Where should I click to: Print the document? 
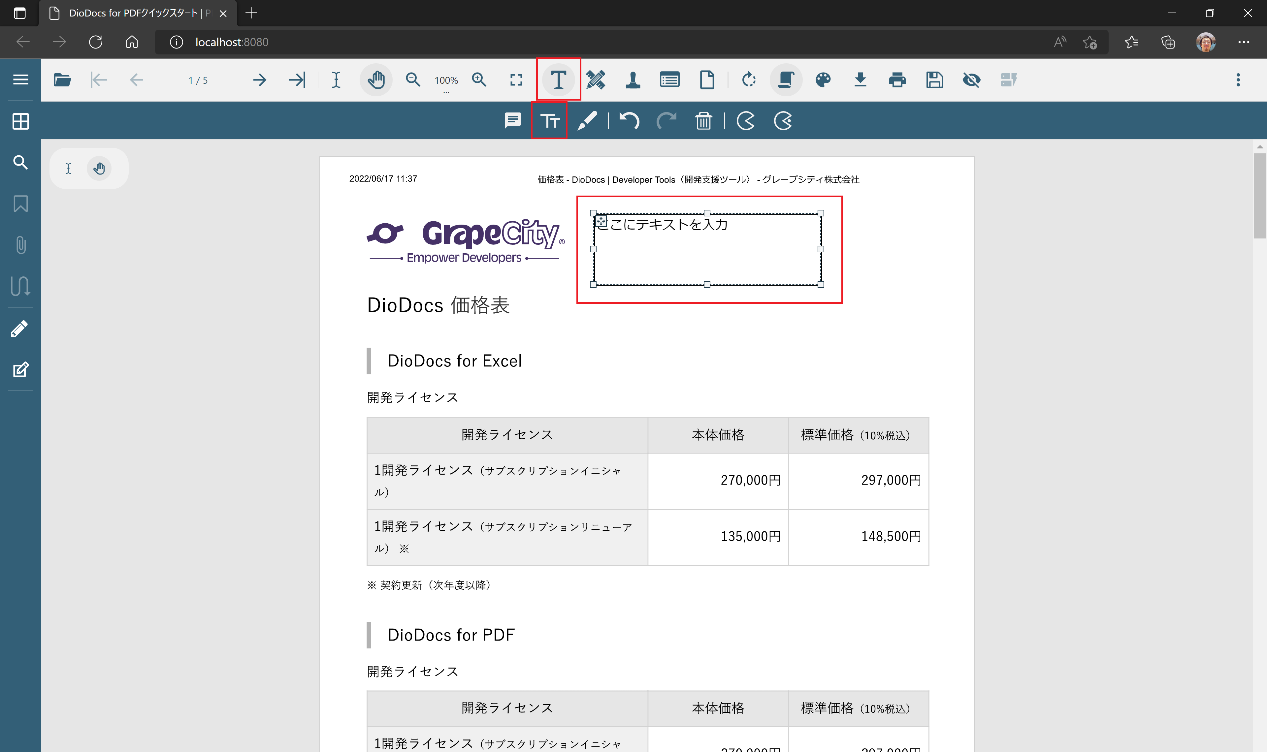click(x=897, y=80)
